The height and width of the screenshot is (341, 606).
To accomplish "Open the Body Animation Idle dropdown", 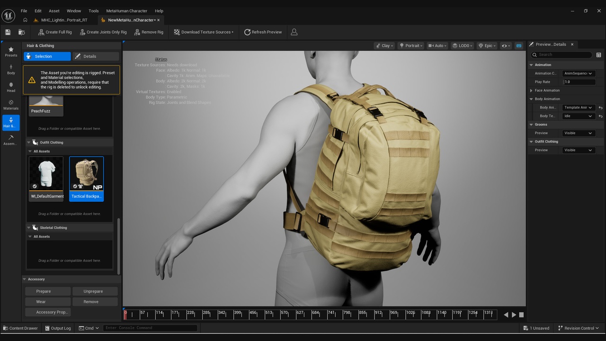I will 579,116.
